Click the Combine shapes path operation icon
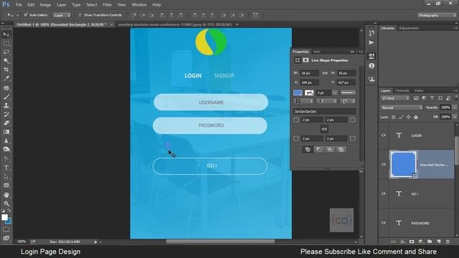This screenshot has width=459, height=258. (308, 150)
